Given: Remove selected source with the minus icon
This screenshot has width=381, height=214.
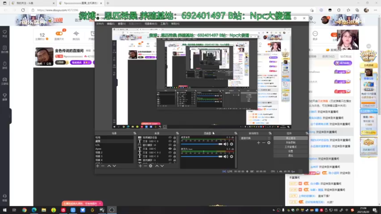Looking at the screenshot, I should pos(145,166).
